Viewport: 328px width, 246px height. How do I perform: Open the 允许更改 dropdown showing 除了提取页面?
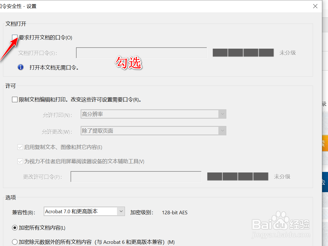[x=222, y=131]
